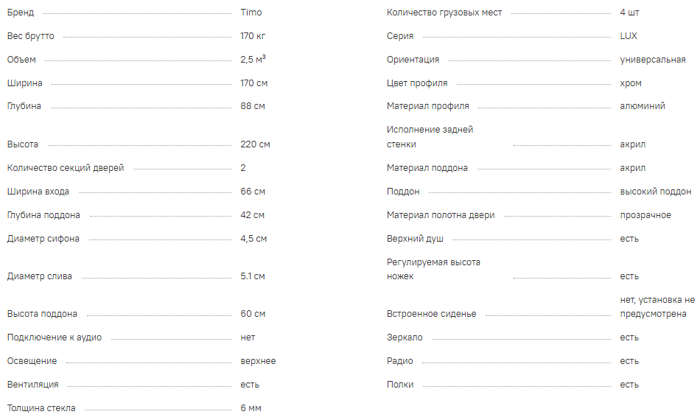Click the Вес брутто label
Image resolution: width=700 pixels, height=420 pixels.
(x=30, y=36)
